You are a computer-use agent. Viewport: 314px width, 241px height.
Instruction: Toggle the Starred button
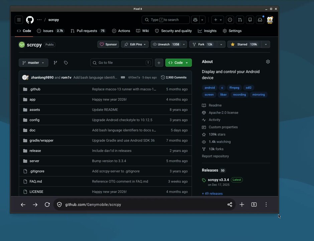coord(244,44)
